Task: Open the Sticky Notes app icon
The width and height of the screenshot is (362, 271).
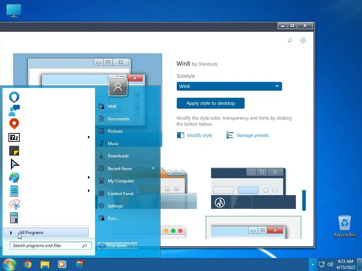Action: (14, 151)
